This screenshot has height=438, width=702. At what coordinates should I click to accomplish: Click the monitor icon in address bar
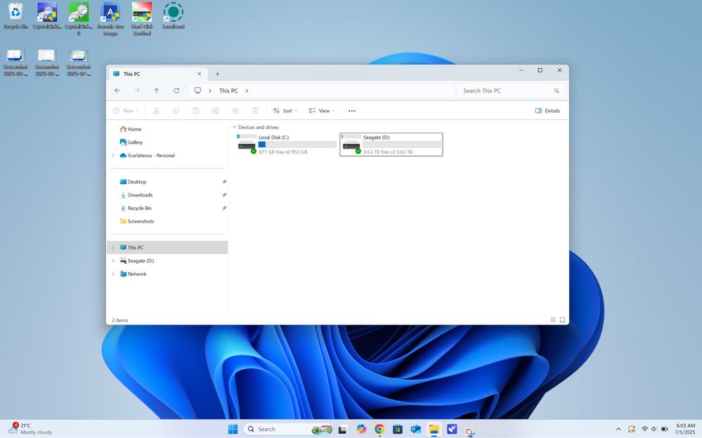(197, 91)
